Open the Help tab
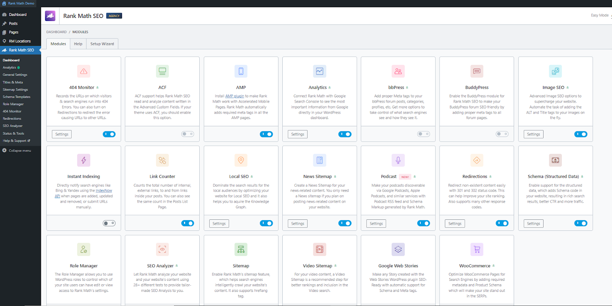The image size is (612, 306). 78,44
